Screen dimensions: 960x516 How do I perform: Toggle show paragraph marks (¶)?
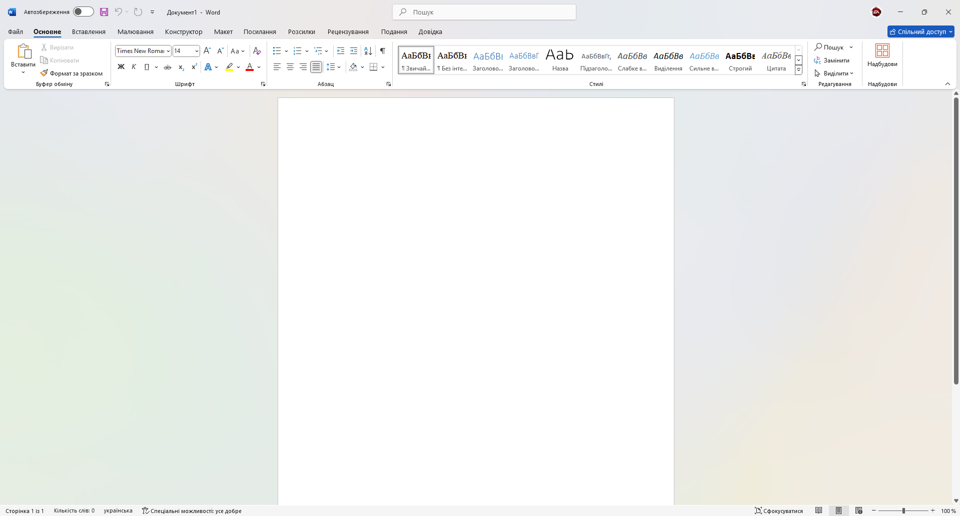pyautogui.click(x=383, y=51)
